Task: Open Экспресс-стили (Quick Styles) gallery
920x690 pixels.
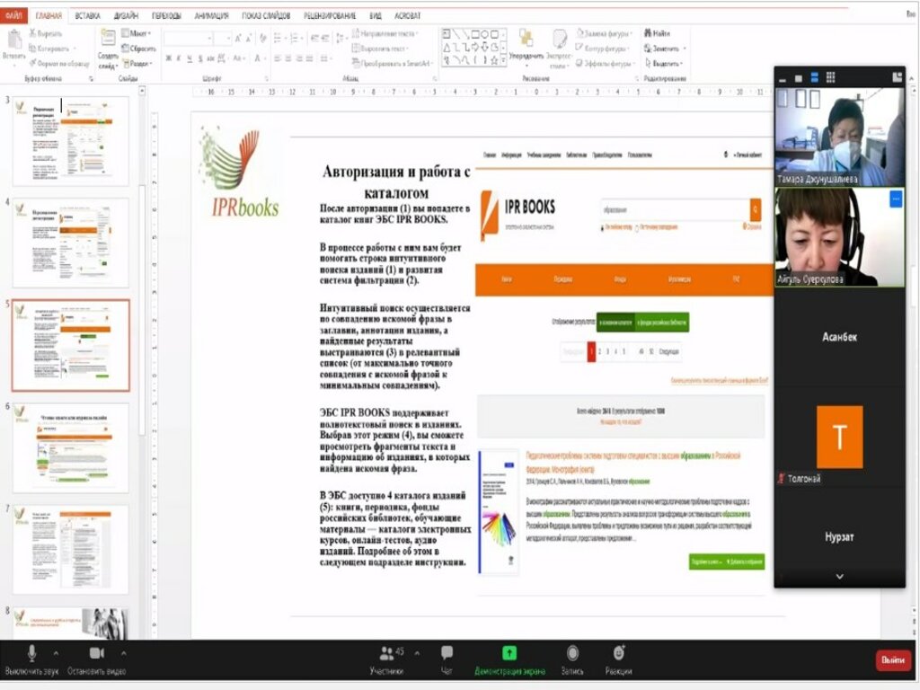Action: coord(559,47)
